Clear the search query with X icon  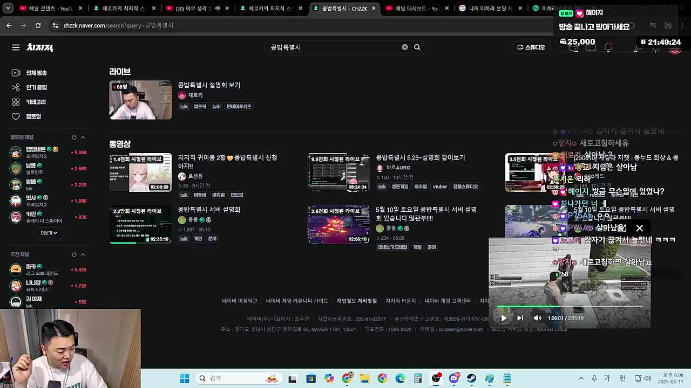click(x=405, y=47)
